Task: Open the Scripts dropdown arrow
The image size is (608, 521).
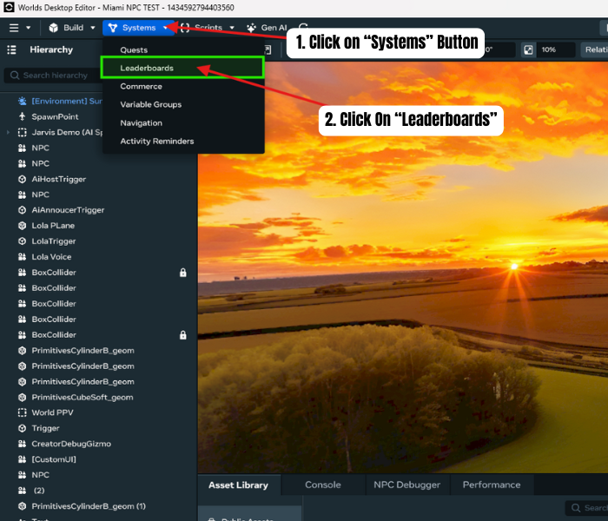Action: (x=232, y=28)
